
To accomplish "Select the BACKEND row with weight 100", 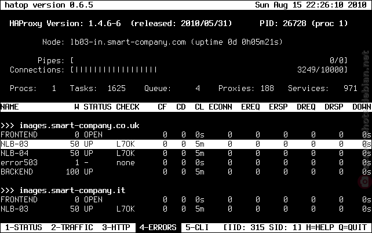I will [186, 172].
